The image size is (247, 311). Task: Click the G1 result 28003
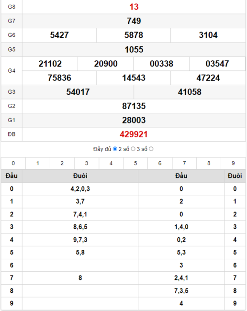point(134,120)
